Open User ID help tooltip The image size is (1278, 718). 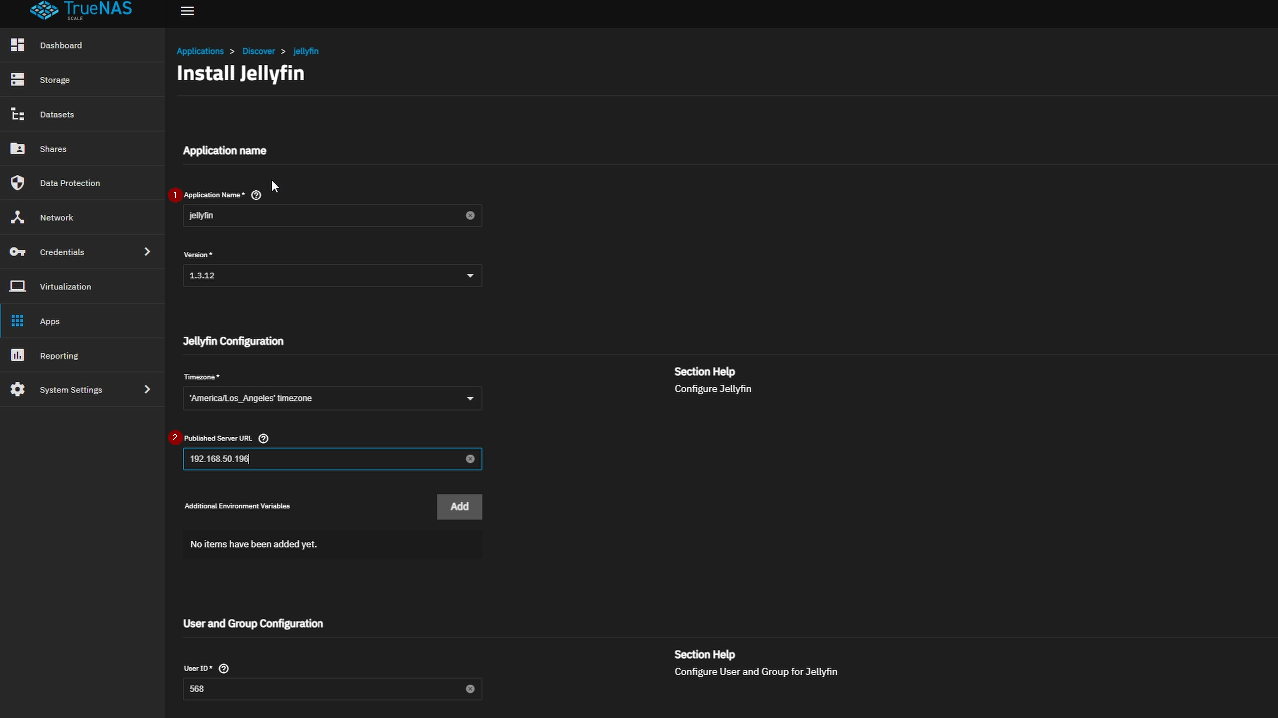[224, 669]
